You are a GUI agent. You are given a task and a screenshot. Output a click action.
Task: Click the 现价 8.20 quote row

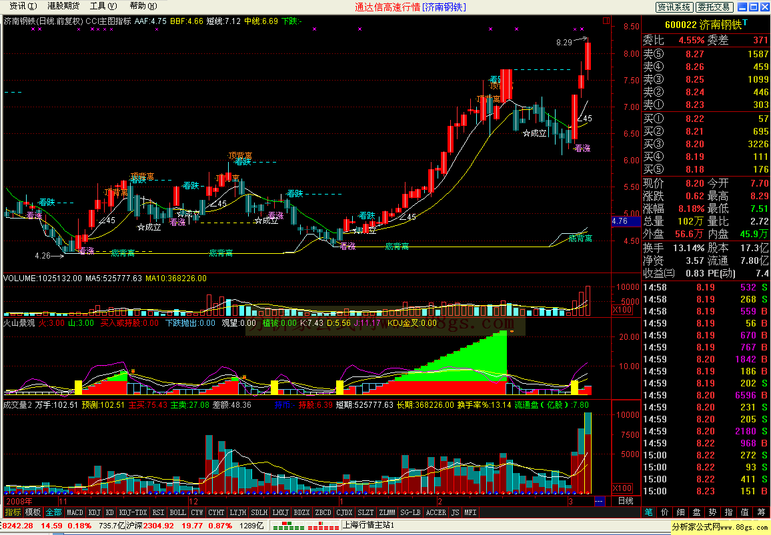click(x=674, y=183)
